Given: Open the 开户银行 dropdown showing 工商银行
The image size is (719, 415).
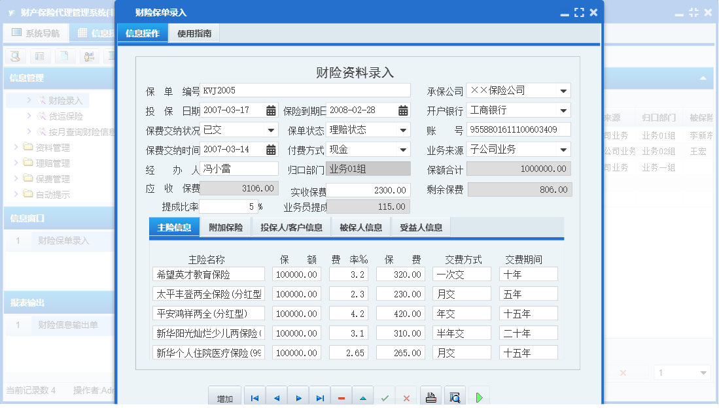Looking at the screenshot, I should tap(564, 111).
